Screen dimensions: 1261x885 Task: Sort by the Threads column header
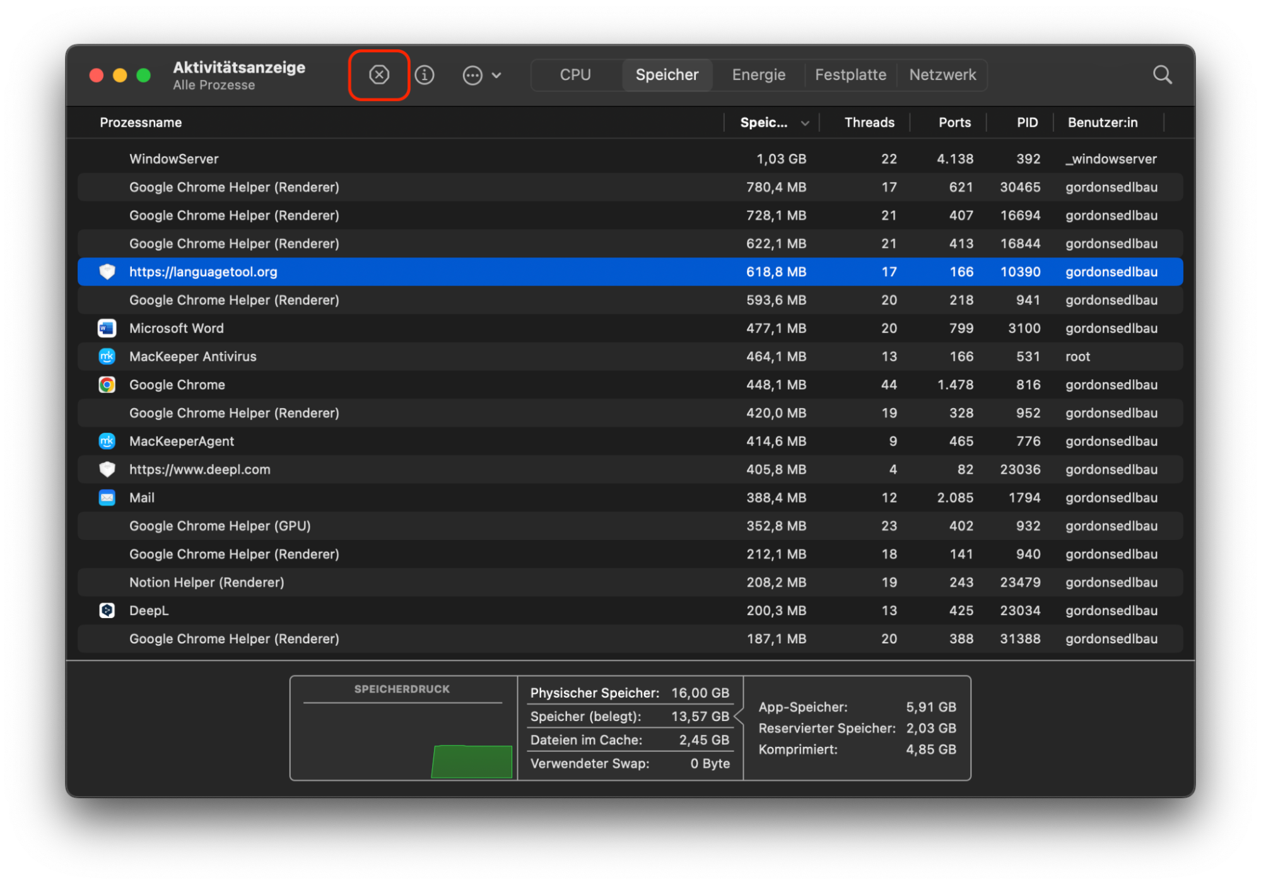click(x=869, y=122)
